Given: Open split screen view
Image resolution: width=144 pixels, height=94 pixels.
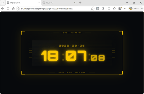Looking at the screenshot, I should click(109, 8).
